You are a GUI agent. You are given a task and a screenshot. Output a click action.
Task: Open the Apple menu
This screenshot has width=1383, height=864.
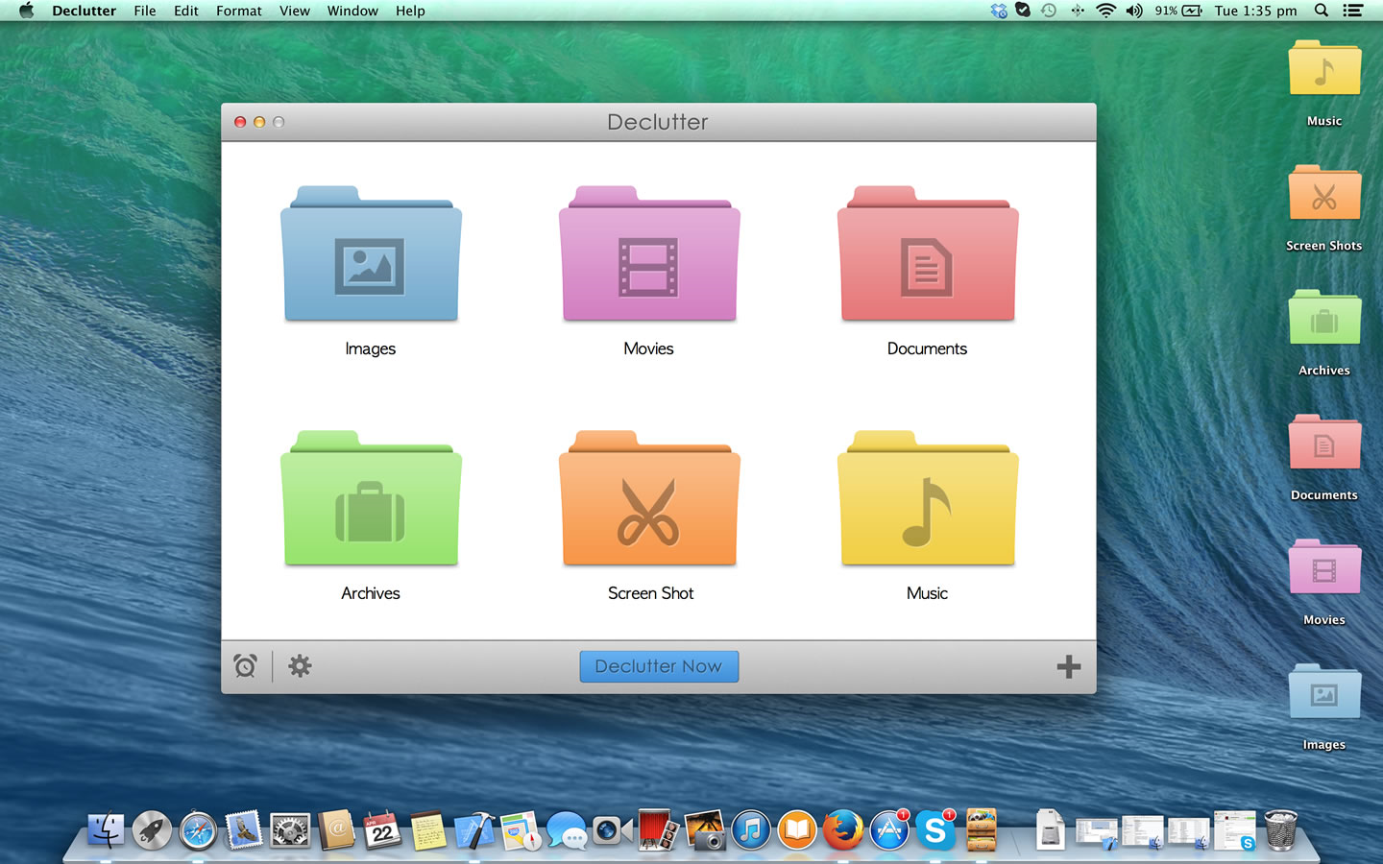(26, 11)
